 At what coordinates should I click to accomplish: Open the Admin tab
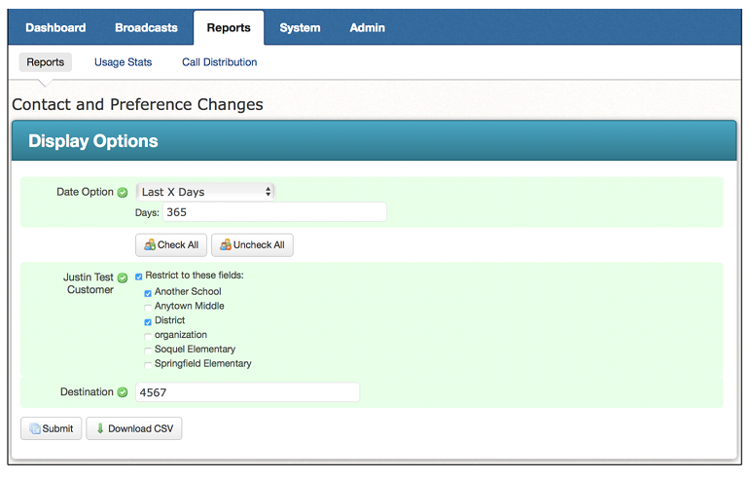[368, 28]
